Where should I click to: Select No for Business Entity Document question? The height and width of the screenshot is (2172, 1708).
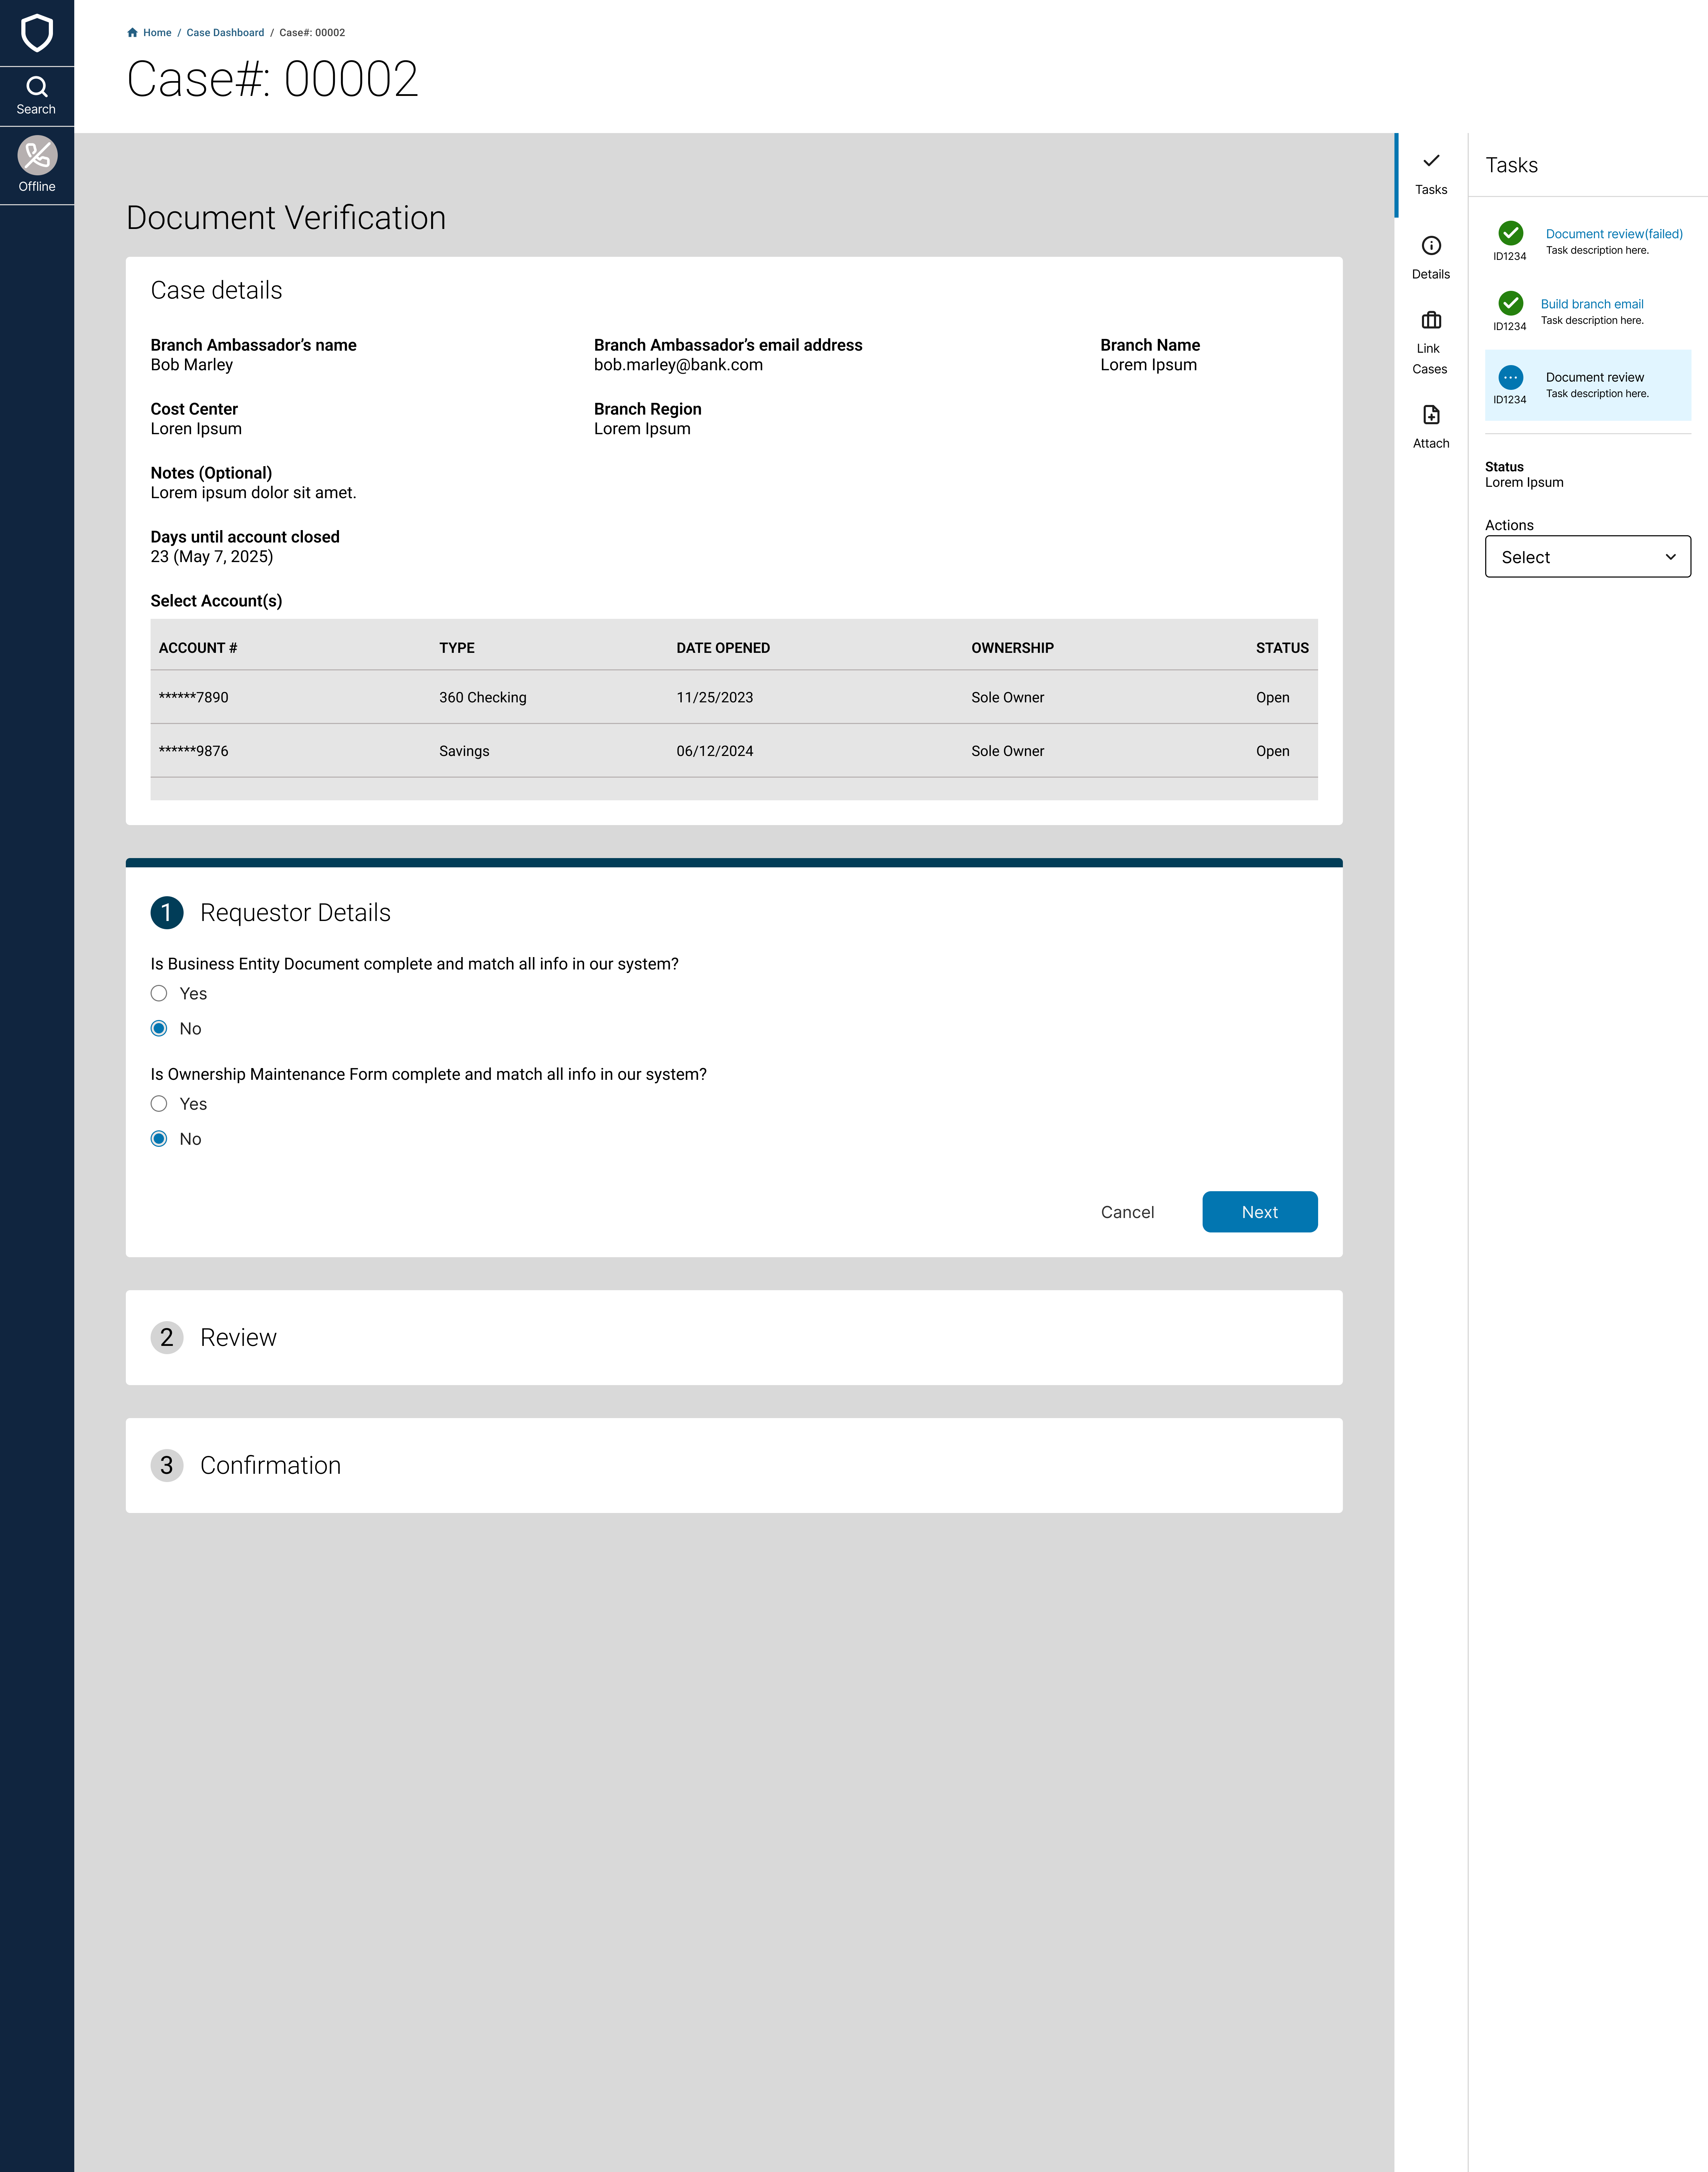pyautogui.click(x=159, y=1028)
